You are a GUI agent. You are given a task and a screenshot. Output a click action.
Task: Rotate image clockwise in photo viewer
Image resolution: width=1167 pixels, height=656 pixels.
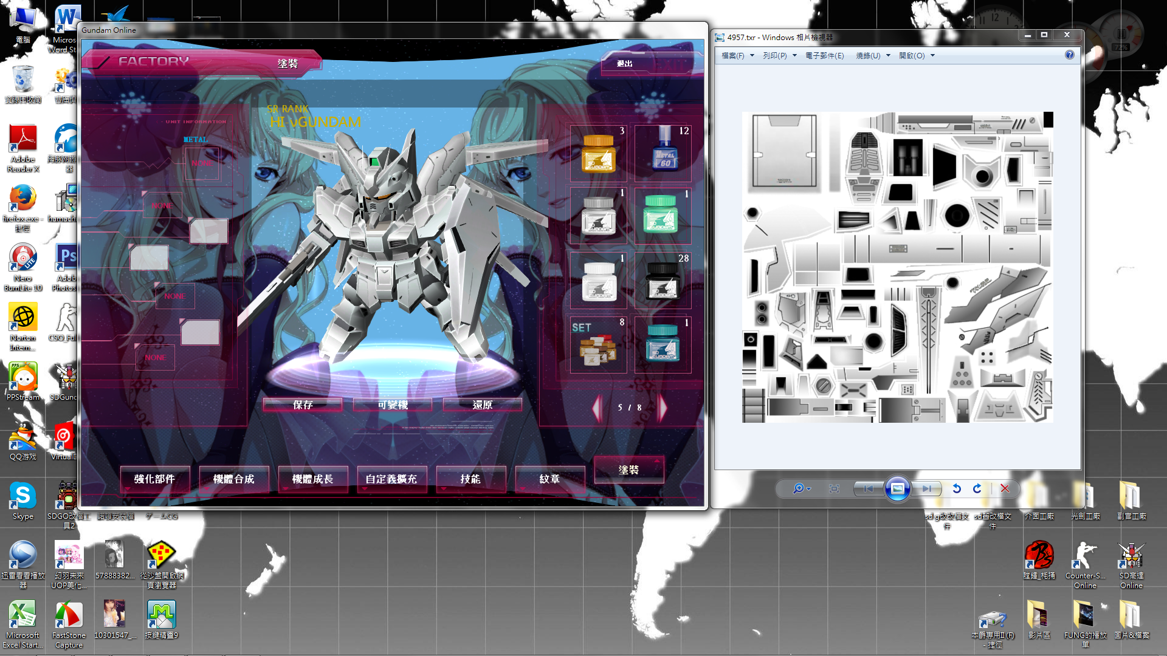point(977,488)
